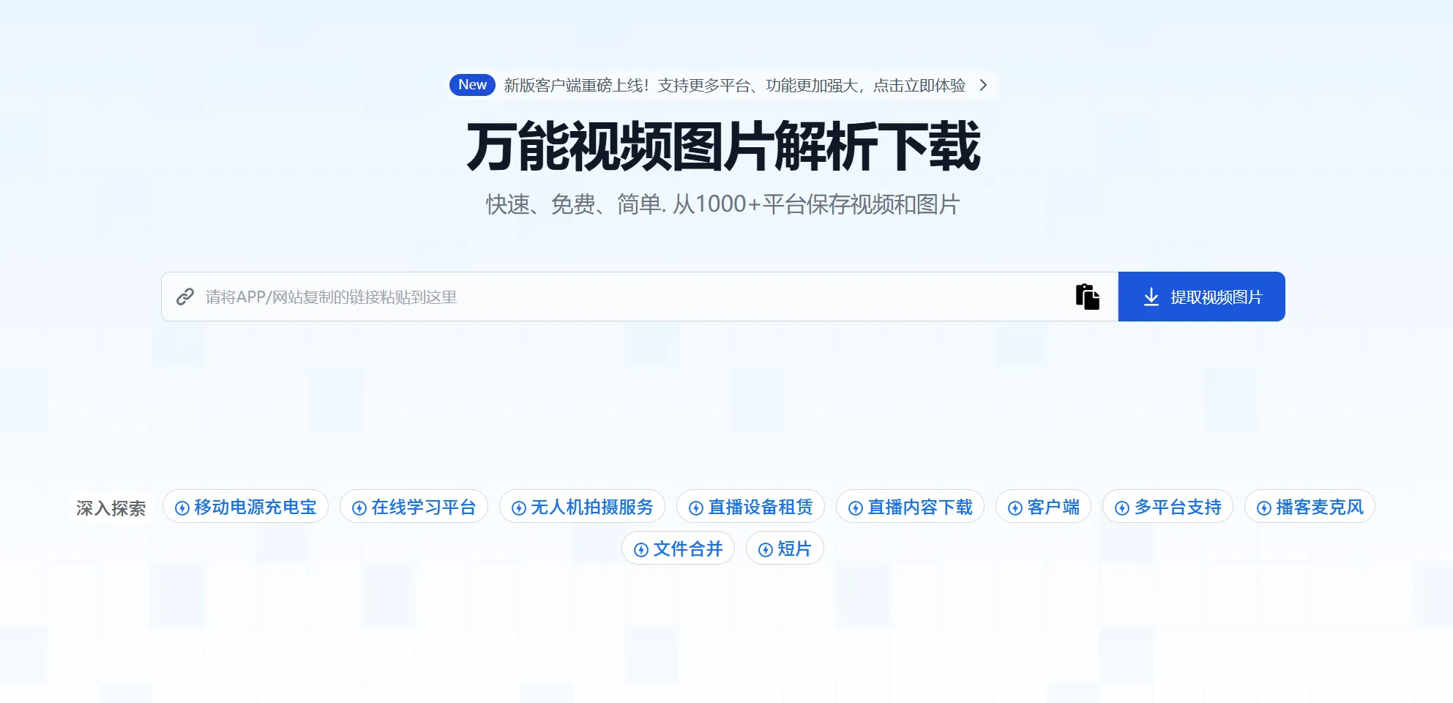
Task: Click the lightning icon beside 播客麦克风
Action: tap(1263, 507)
